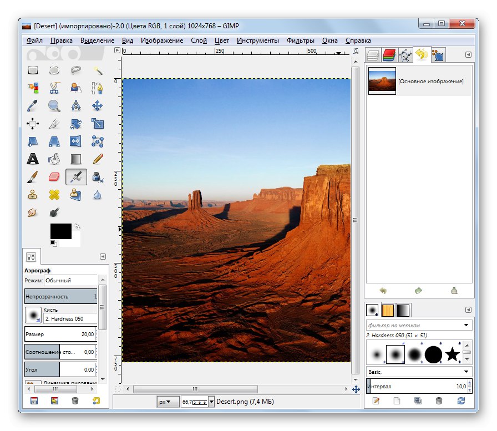
Task: Select the Ink tool
Action: (97, 177)
